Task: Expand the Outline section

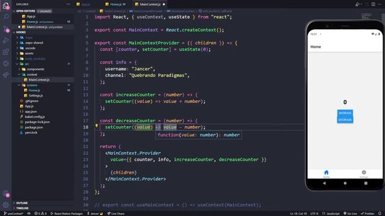Action: [22, 203]
